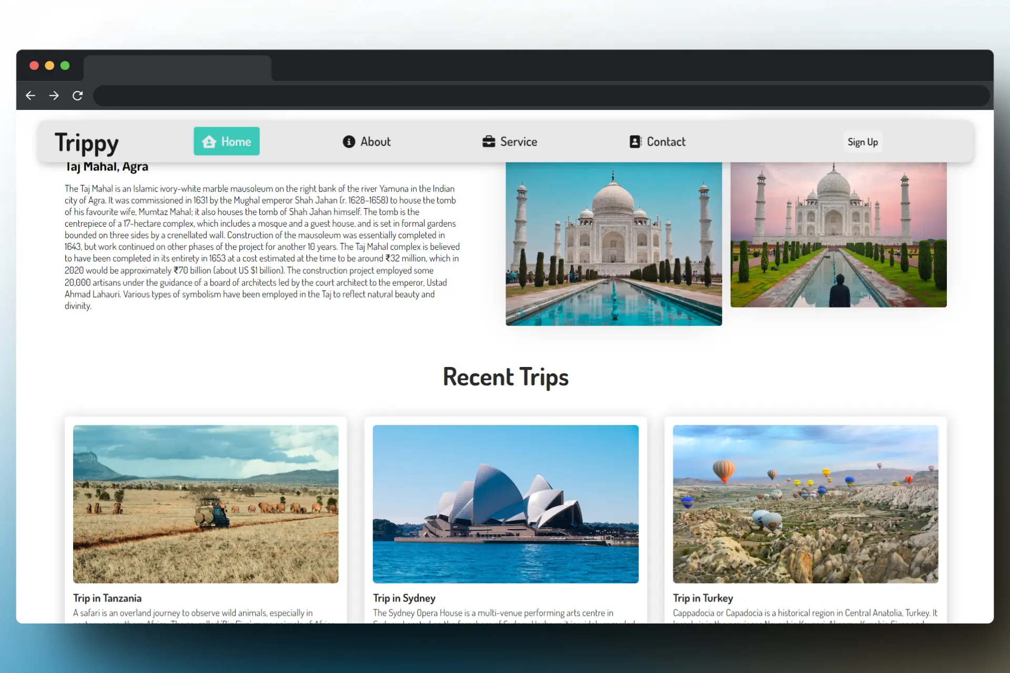Open the About menu item
Image resolution: width=1010 pixels, height=673 pixels.
(x=375, y=141)
